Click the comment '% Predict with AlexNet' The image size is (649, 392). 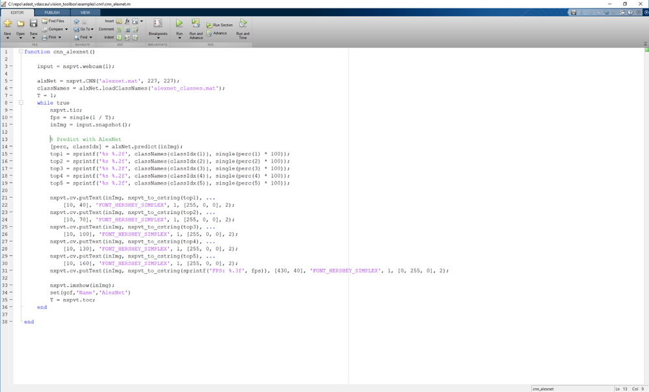86,140
